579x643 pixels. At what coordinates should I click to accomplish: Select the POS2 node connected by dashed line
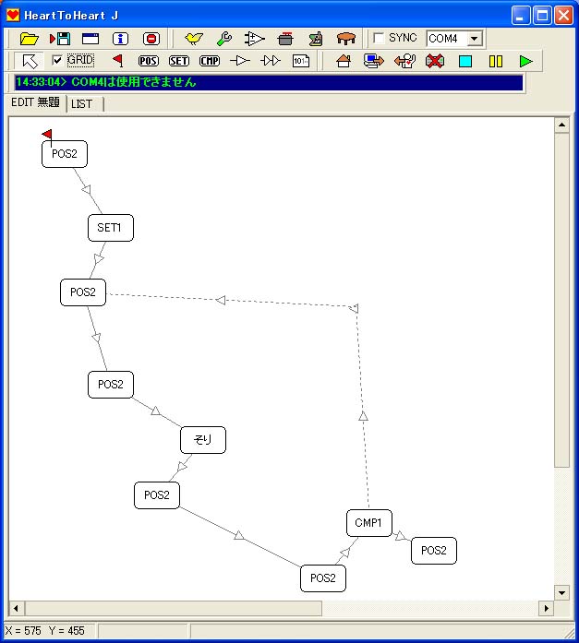83,292
